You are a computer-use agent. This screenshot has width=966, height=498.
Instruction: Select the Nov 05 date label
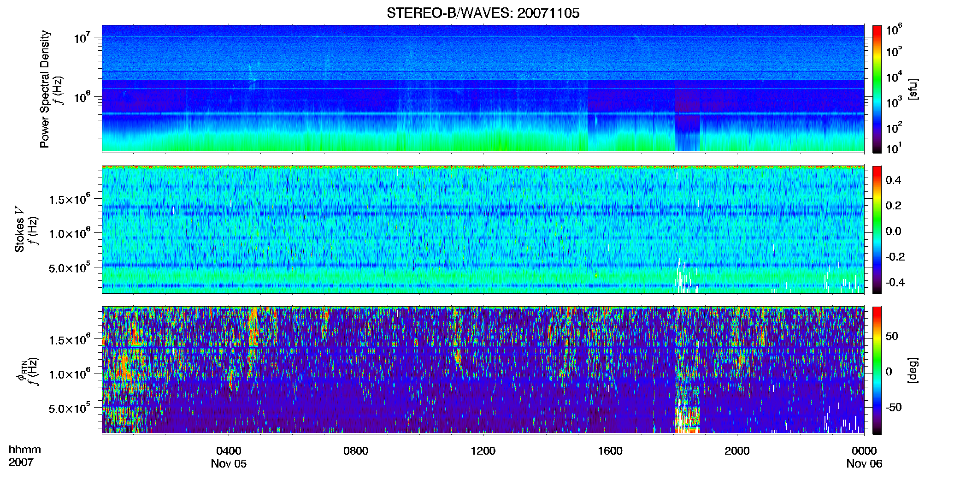pyautogui.click(x=229, y=464)
